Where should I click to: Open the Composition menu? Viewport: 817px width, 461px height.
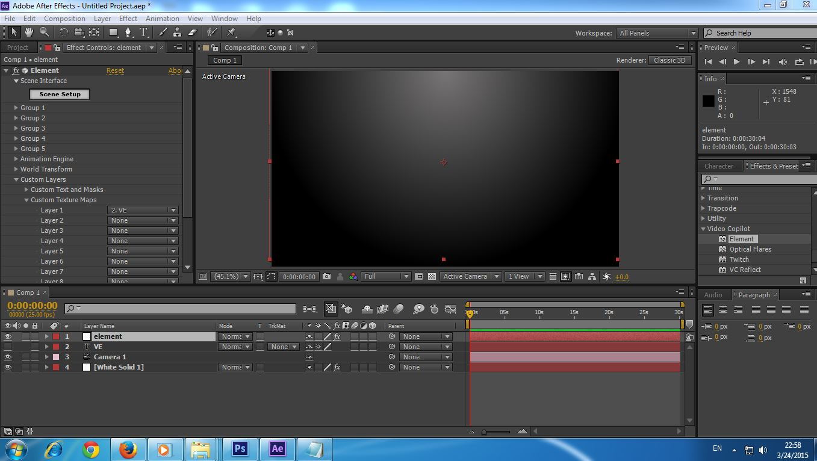pos(64,19)
